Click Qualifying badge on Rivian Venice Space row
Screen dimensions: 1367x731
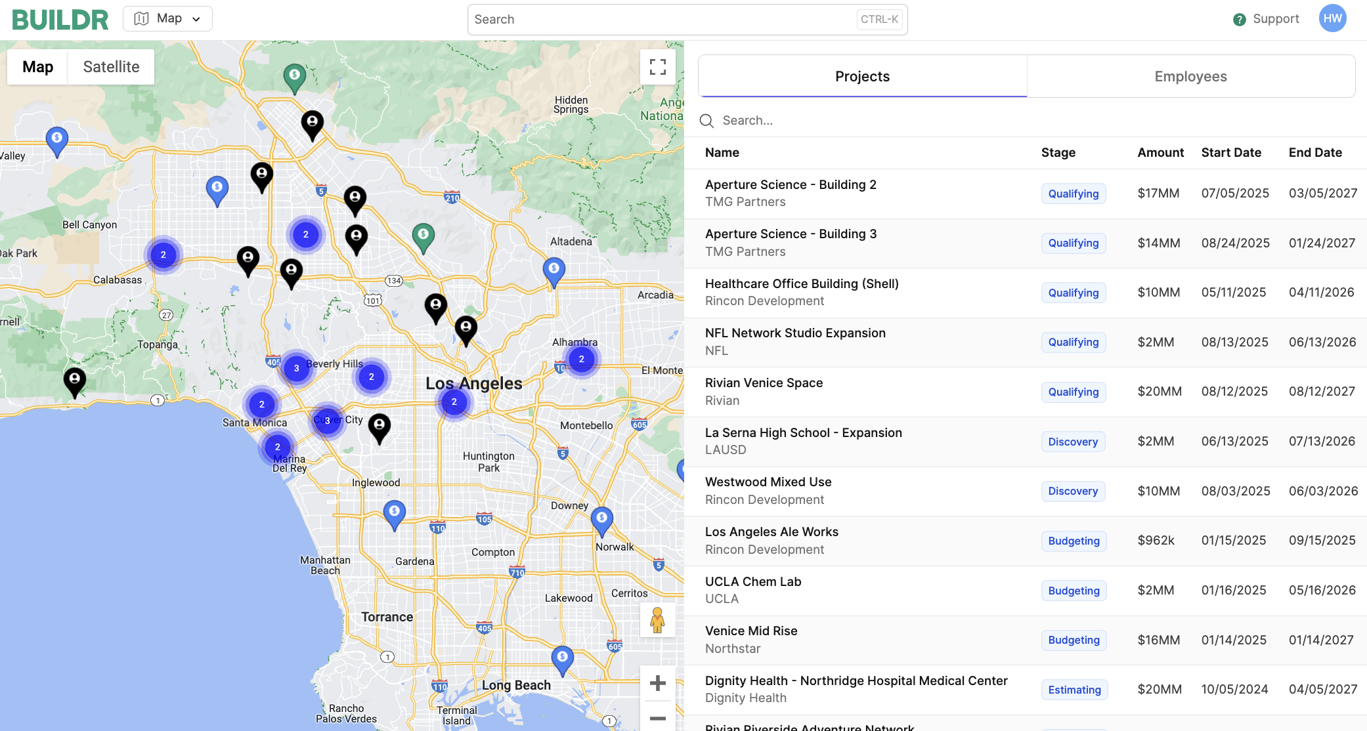1074,392
